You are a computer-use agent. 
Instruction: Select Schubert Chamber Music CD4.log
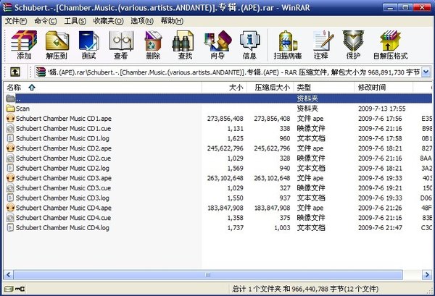(x=62, y=228)
